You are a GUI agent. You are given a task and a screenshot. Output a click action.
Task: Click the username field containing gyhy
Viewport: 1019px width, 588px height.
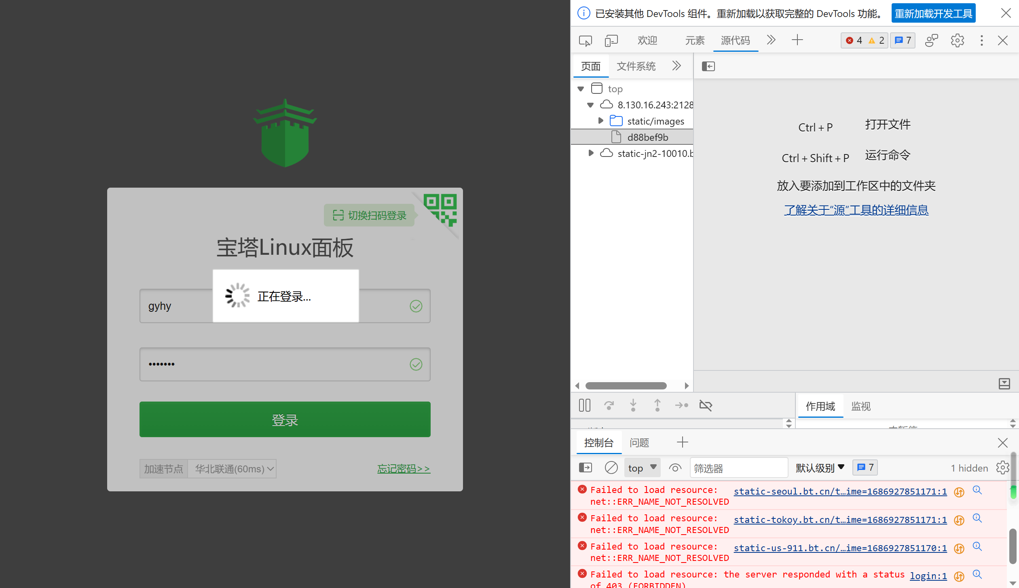(x=285, y=306)
